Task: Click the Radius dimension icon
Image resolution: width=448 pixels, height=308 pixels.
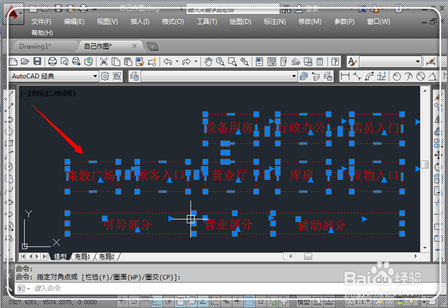Action: (396, 76)
